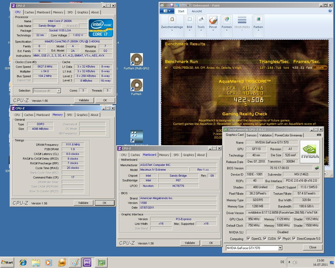Click OK in the CPU-Z Memory window
This screenshot has width=335, height=268.
[104, 203]
